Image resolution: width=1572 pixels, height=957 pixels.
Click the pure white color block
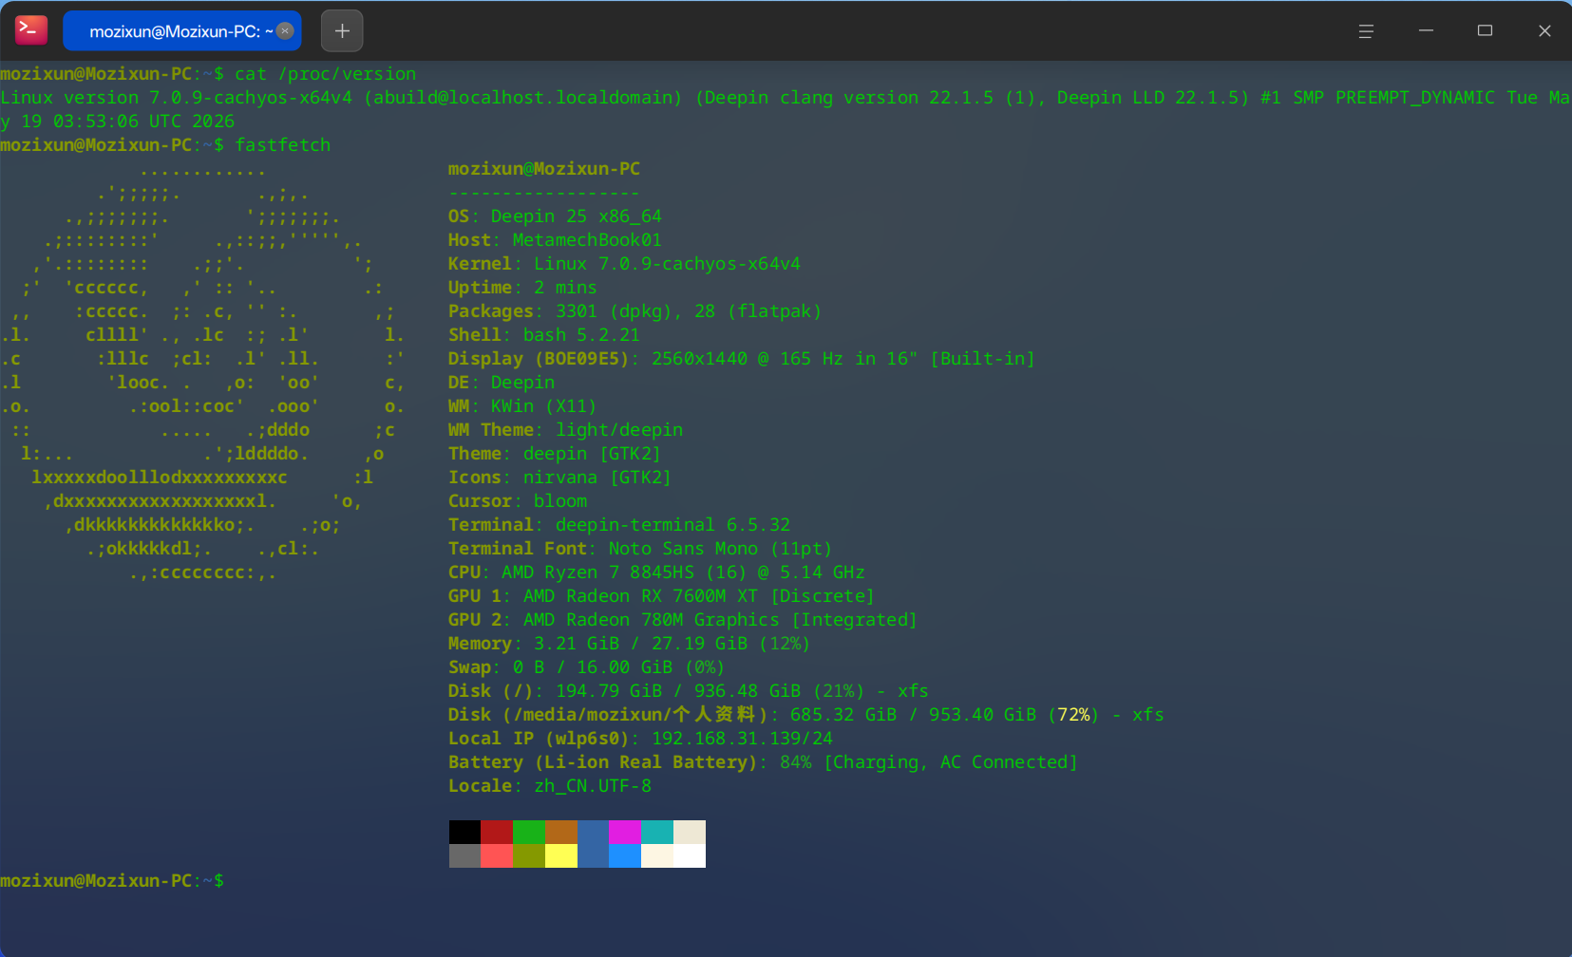point(690,856)
